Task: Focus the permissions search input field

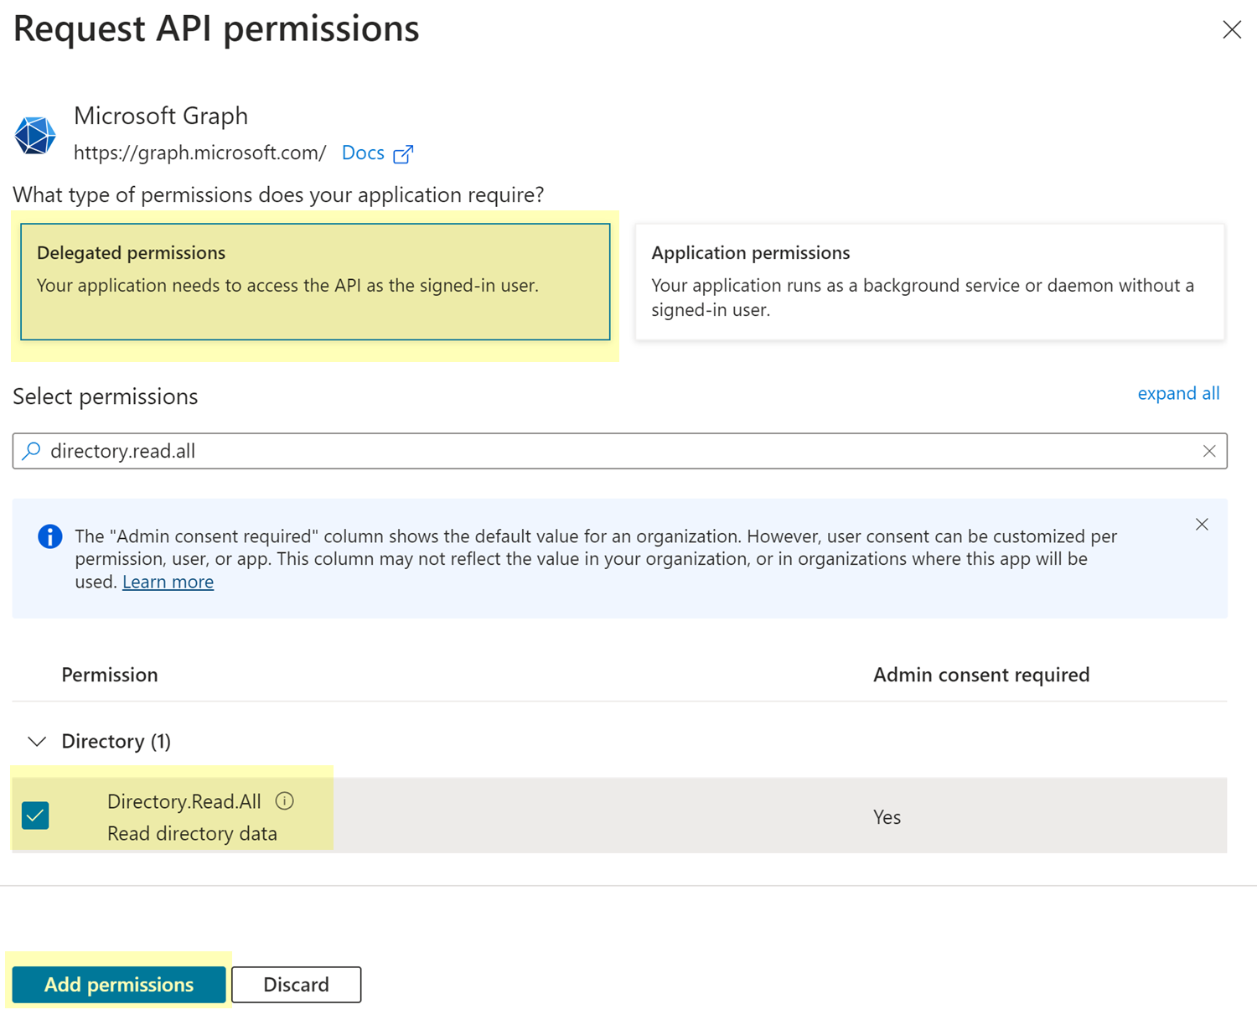Action: tap(620, 451)
